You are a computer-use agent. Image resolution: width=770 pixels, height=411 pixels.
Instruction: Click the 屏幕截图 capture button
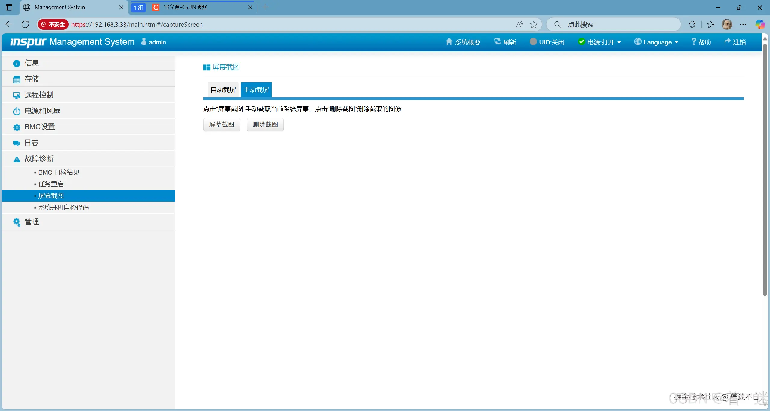coord(221,124)
